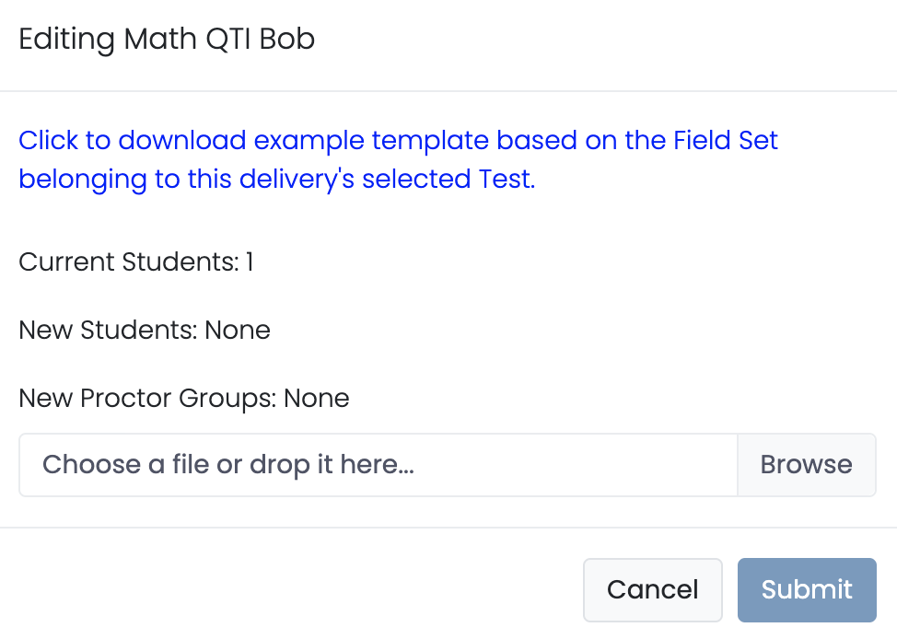
Task: Click the link's second line ending in Test
Action: (x=276, y=179)
